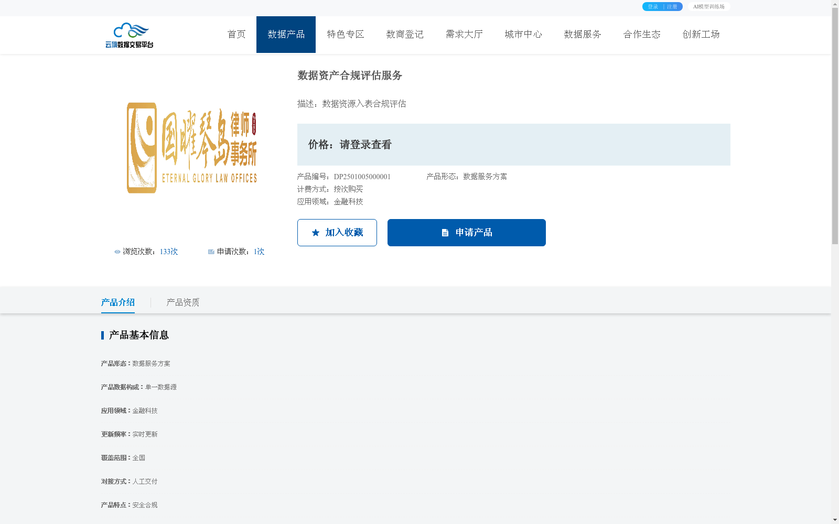Click the page vertical scrollbar thumb
The image size is (839, 524).
click(835, 126)
